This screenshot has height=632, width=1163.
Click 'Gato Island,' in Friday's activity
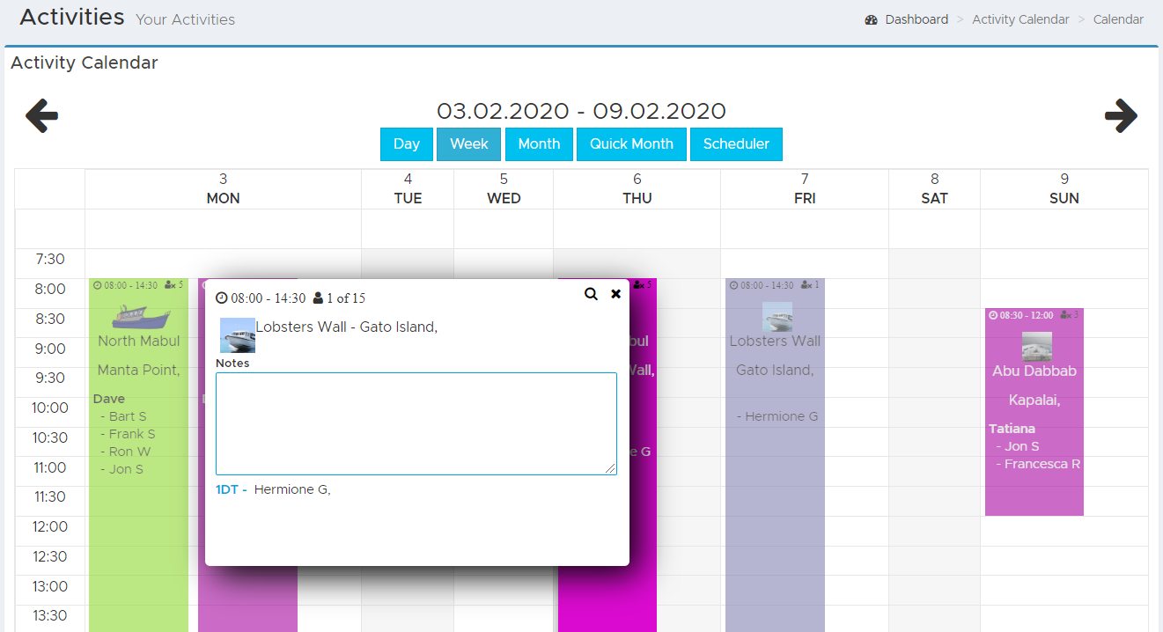point(775,370)
